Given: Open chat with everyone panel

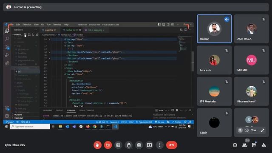Looking at the screenshot, I should pos(254,145).
